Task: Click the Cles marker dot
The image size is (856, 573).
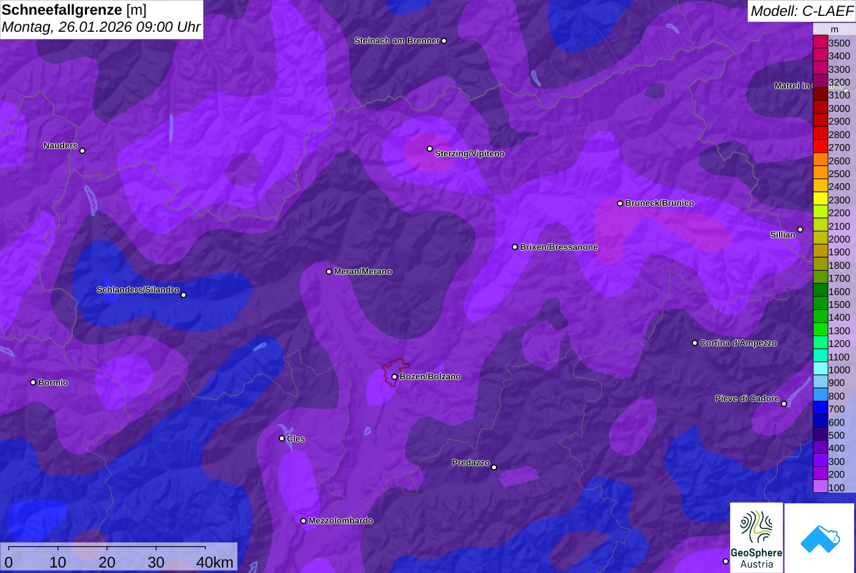Action: [282, 438]
